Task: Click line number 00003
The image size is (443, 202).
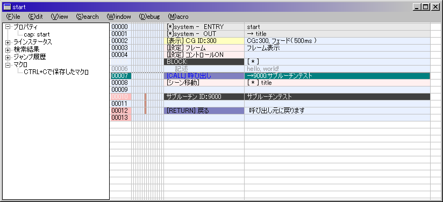Action: point(120,48)
